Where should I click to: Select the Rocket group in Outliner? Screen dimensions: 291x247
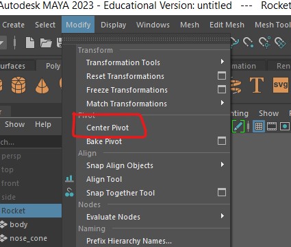point(31,211)
